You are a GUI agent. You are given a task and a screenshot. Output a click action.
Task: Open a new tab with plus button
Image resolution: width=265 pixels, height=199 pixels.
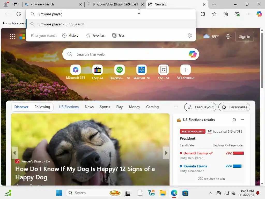tap(214, 4)
